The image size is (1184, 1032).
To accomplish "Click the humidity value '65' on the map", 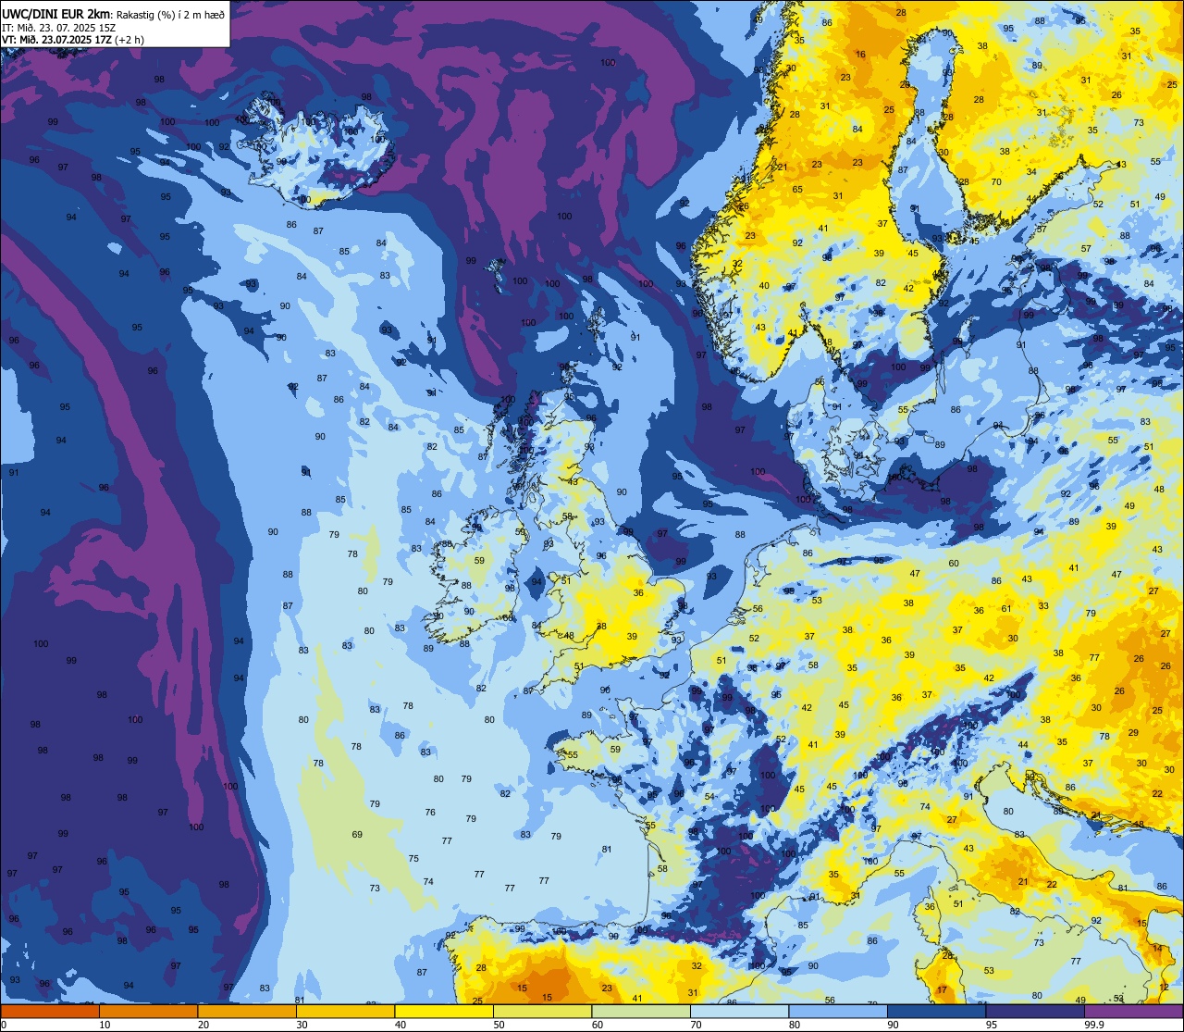I will pyautogui.click(x=797, y=189).
